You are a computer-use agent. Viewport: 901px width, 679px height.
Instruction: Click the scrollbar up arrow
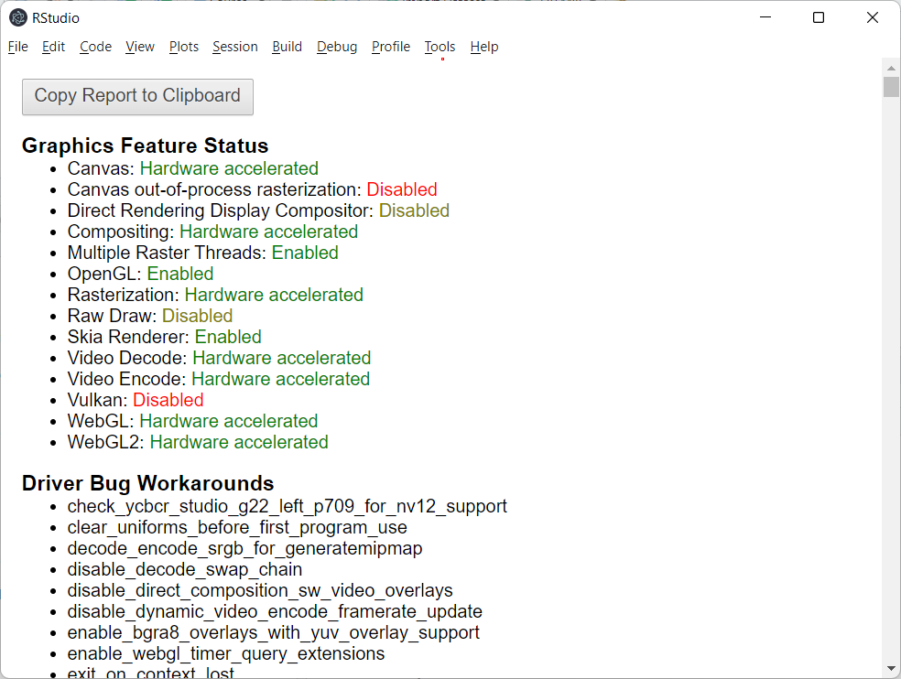(x=891, y=68)
